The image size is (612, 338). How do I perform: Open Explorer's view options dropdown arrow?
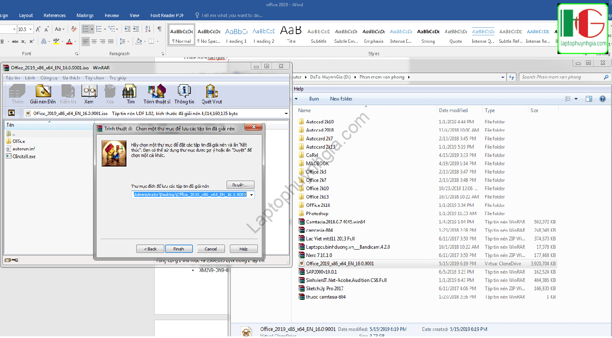(576, 99)
